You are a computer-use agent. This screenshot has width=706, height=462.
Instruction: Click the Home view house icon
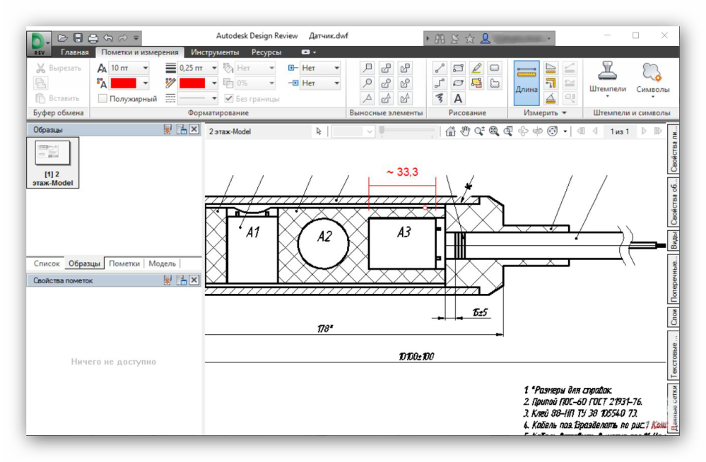[450, 131]
